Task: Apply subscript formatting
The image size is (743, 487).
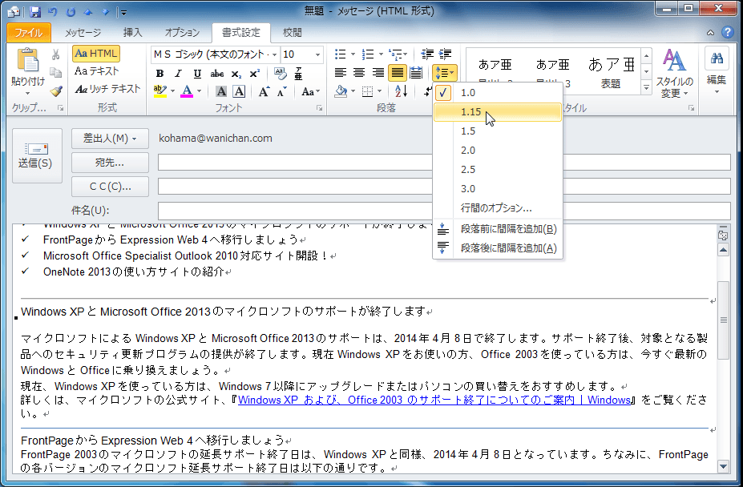Action: 236,74
